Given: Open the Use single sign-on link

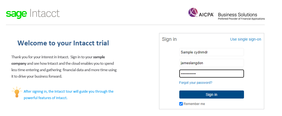Looking at the screenshot, I should (246, 39).
